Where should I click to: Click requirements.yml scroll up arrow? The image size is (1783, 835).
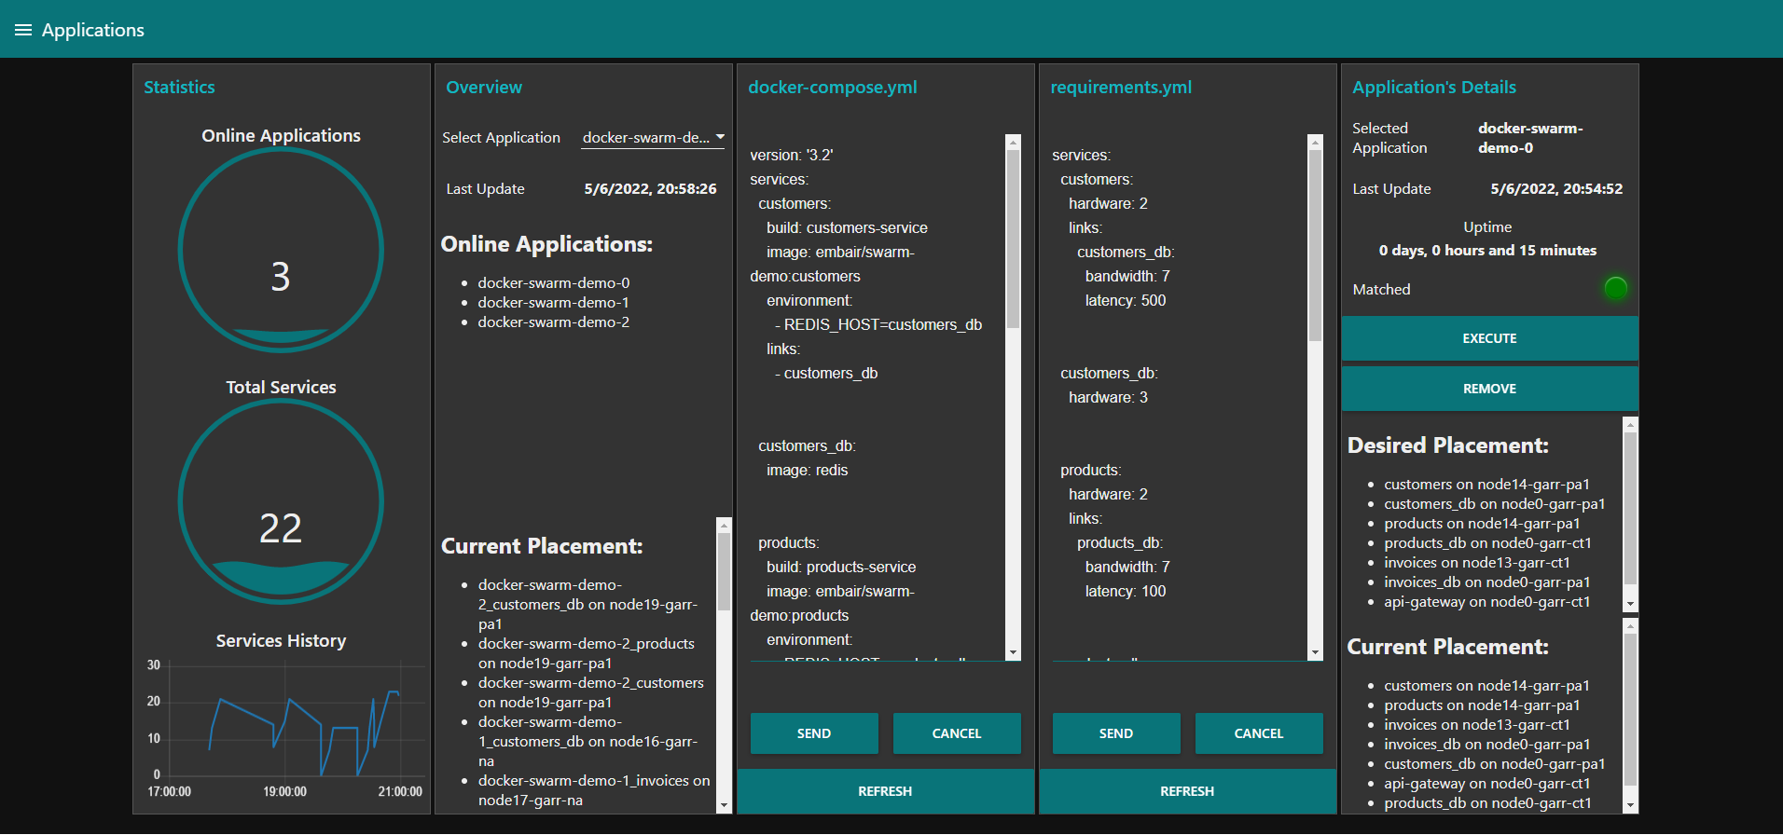point(1315,142)
